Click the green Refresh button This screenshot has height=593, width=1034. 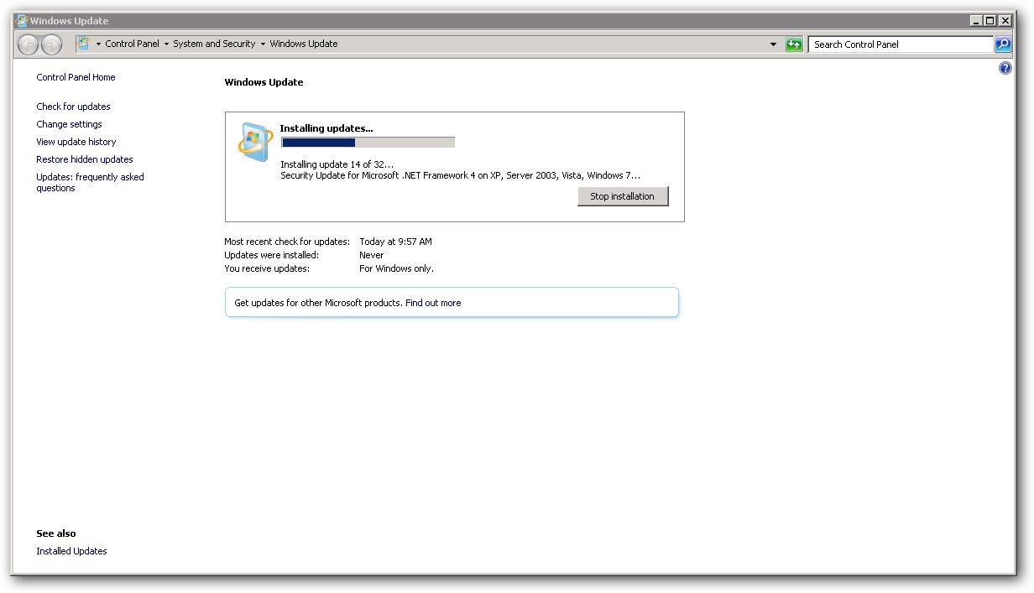pyautogui.click(x=794, y=44)
